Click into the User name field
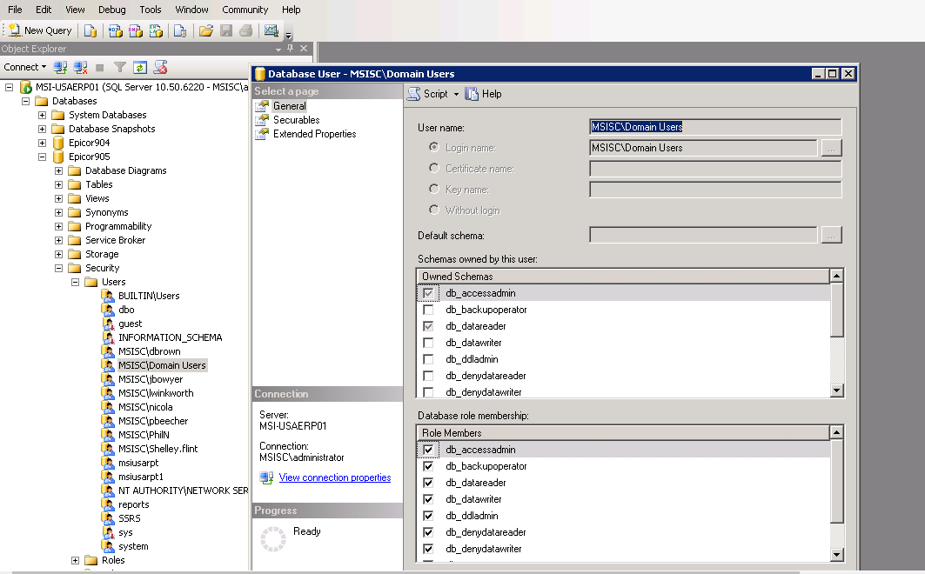This screenshot has width=925, height=574. (715, 127)
